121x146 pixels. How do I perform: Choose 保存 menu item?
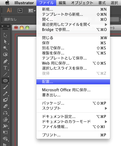73,43
